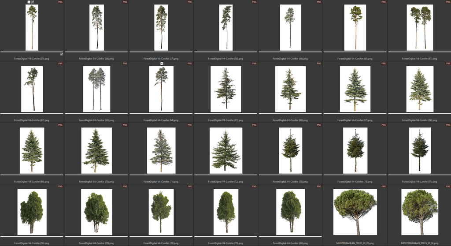The image size is (451, 246).
Task: Click the PNG badge on Conifer (67)
Action: click(383, 63)
